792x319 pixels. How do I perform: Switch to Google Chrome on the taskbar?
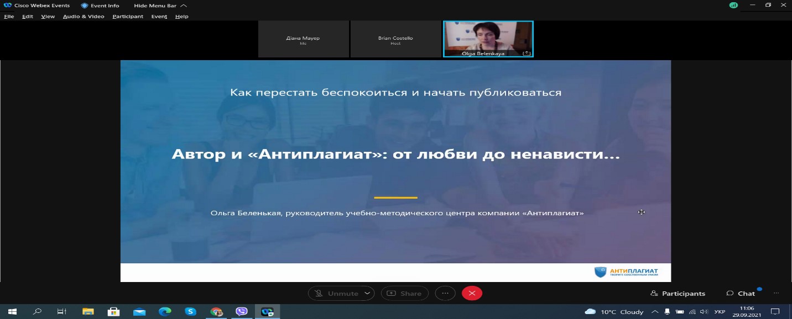tap(216, 312)
